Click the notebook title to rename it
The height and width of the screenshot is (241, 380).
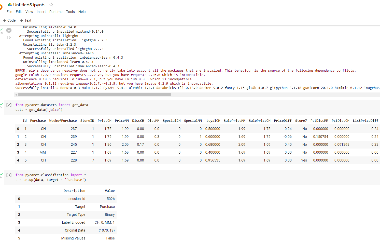[x=29, y=5]
